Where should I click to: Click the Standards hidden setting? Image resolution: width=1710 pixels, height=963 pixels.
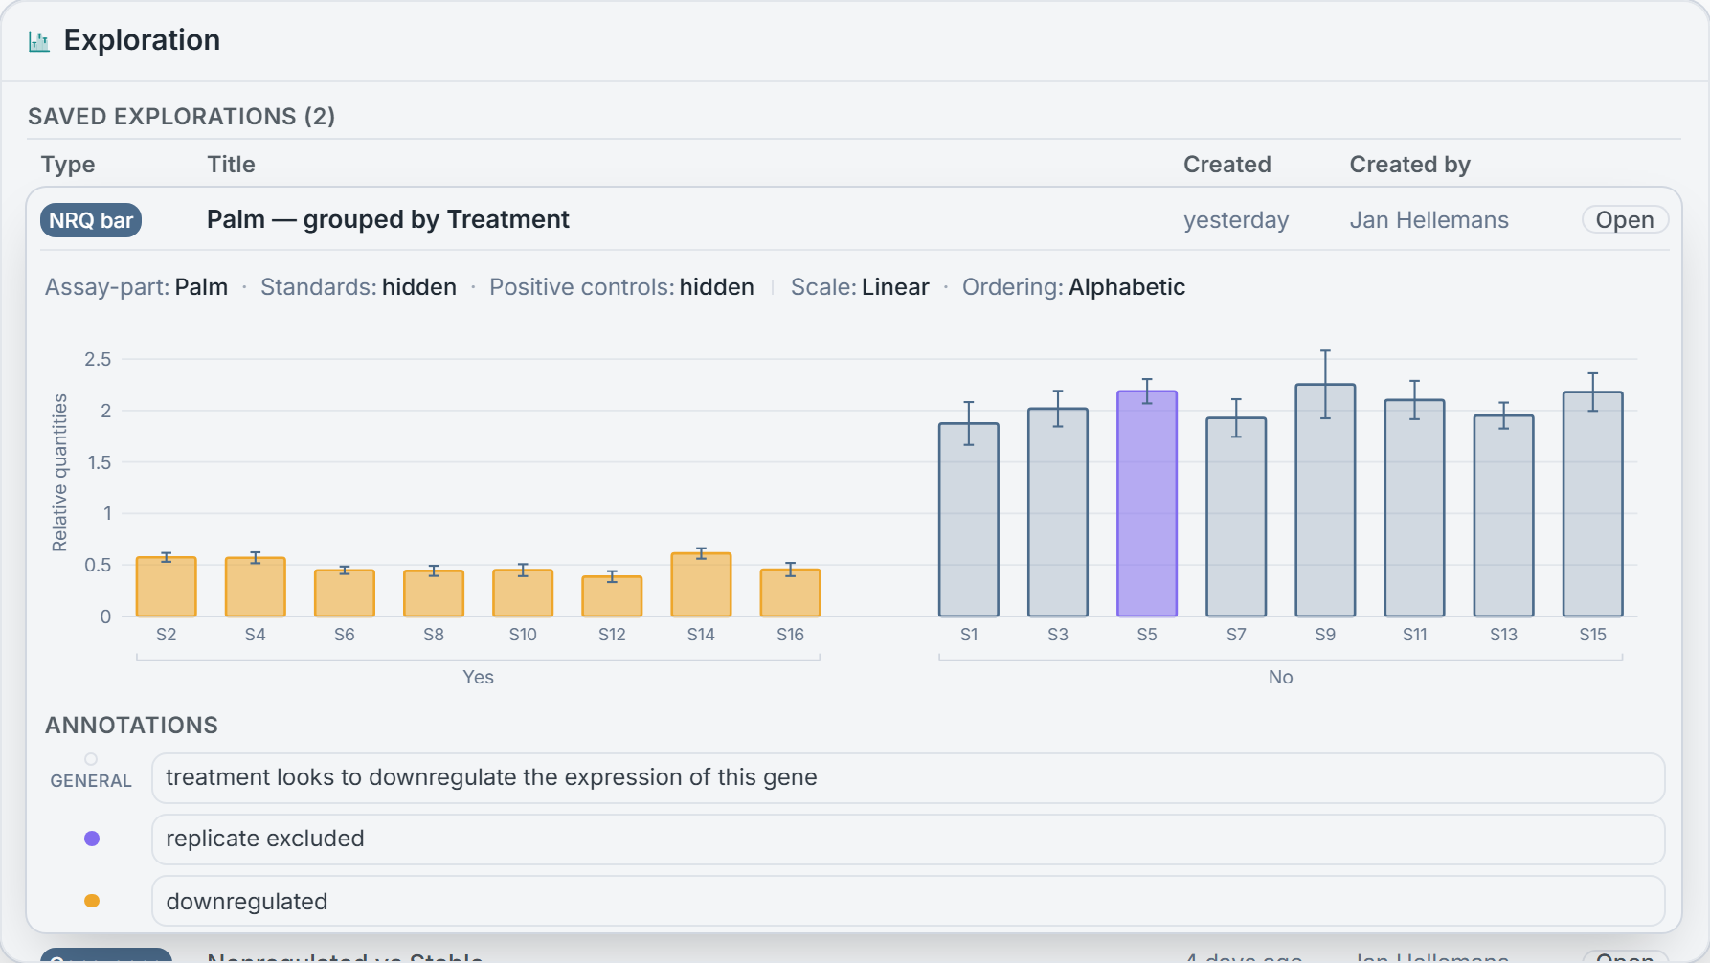(x=358, y=287)
